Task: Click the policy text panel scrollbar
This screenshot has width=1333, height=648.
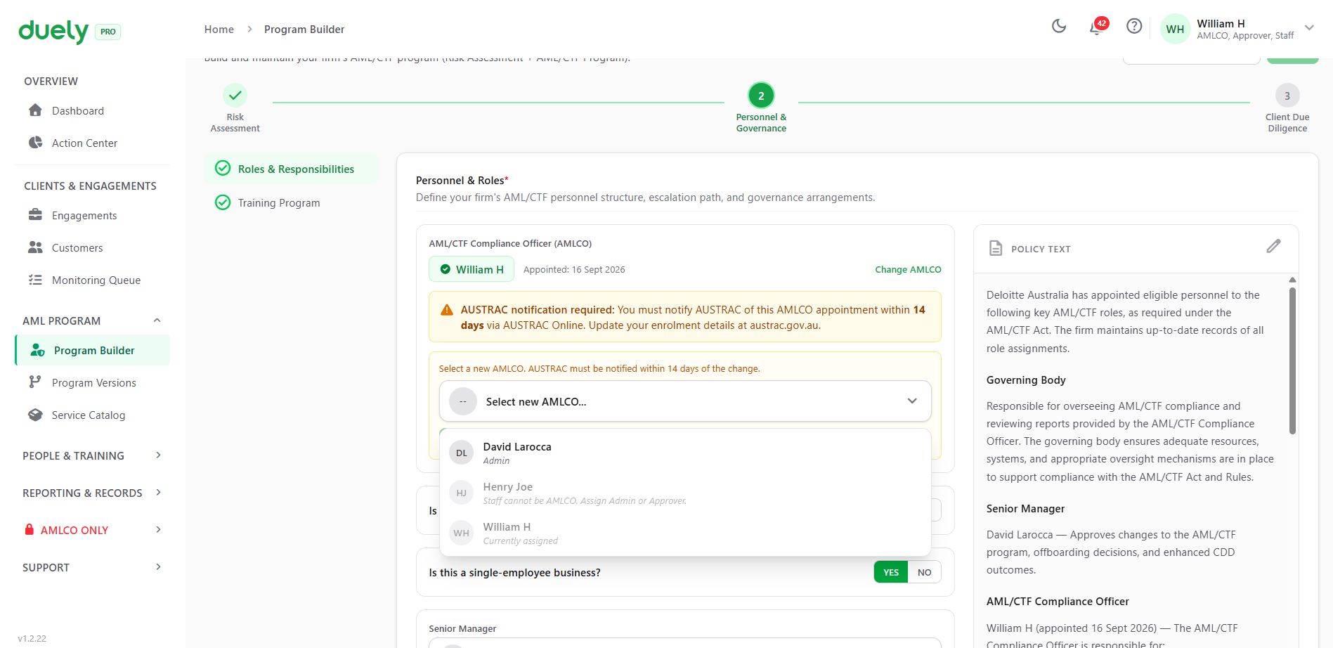Action: tap(1292, 361)
